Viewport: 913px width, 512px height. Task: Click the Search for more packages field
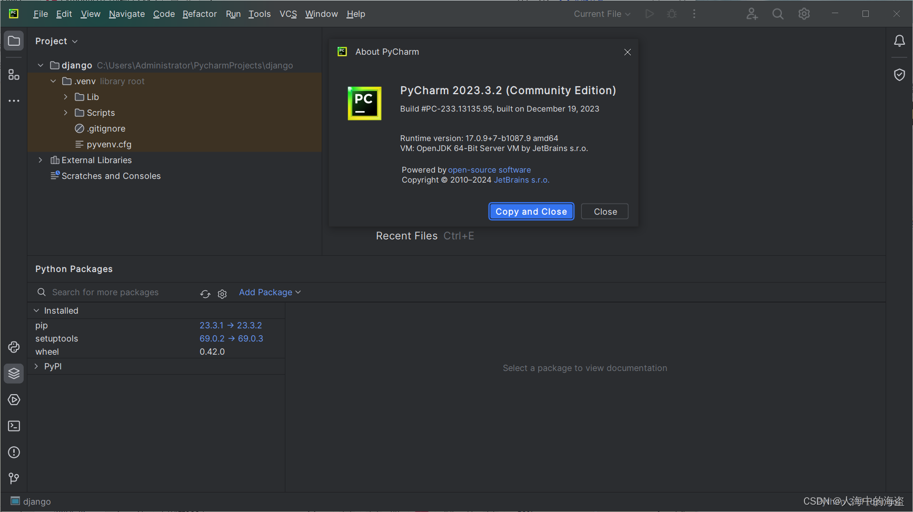(105, 292)
